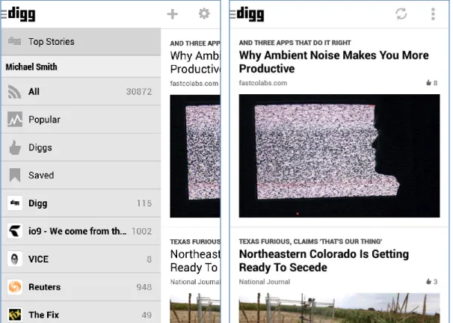Open 'Why Ambient Noise Makes You More Productive' headline
453x323 pixels.
click(333, 62)
